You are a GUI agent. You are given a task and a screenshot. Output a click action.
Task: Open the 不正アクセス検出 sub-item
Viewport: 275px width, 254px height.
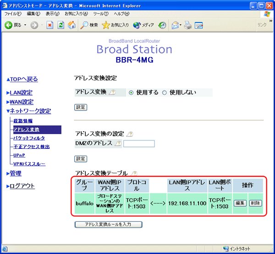[32, 147]
